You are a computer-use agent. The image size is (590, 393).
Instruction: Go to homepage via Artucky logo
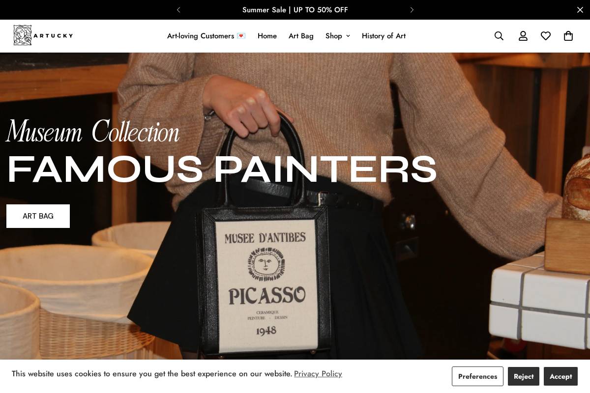[43, 35]
